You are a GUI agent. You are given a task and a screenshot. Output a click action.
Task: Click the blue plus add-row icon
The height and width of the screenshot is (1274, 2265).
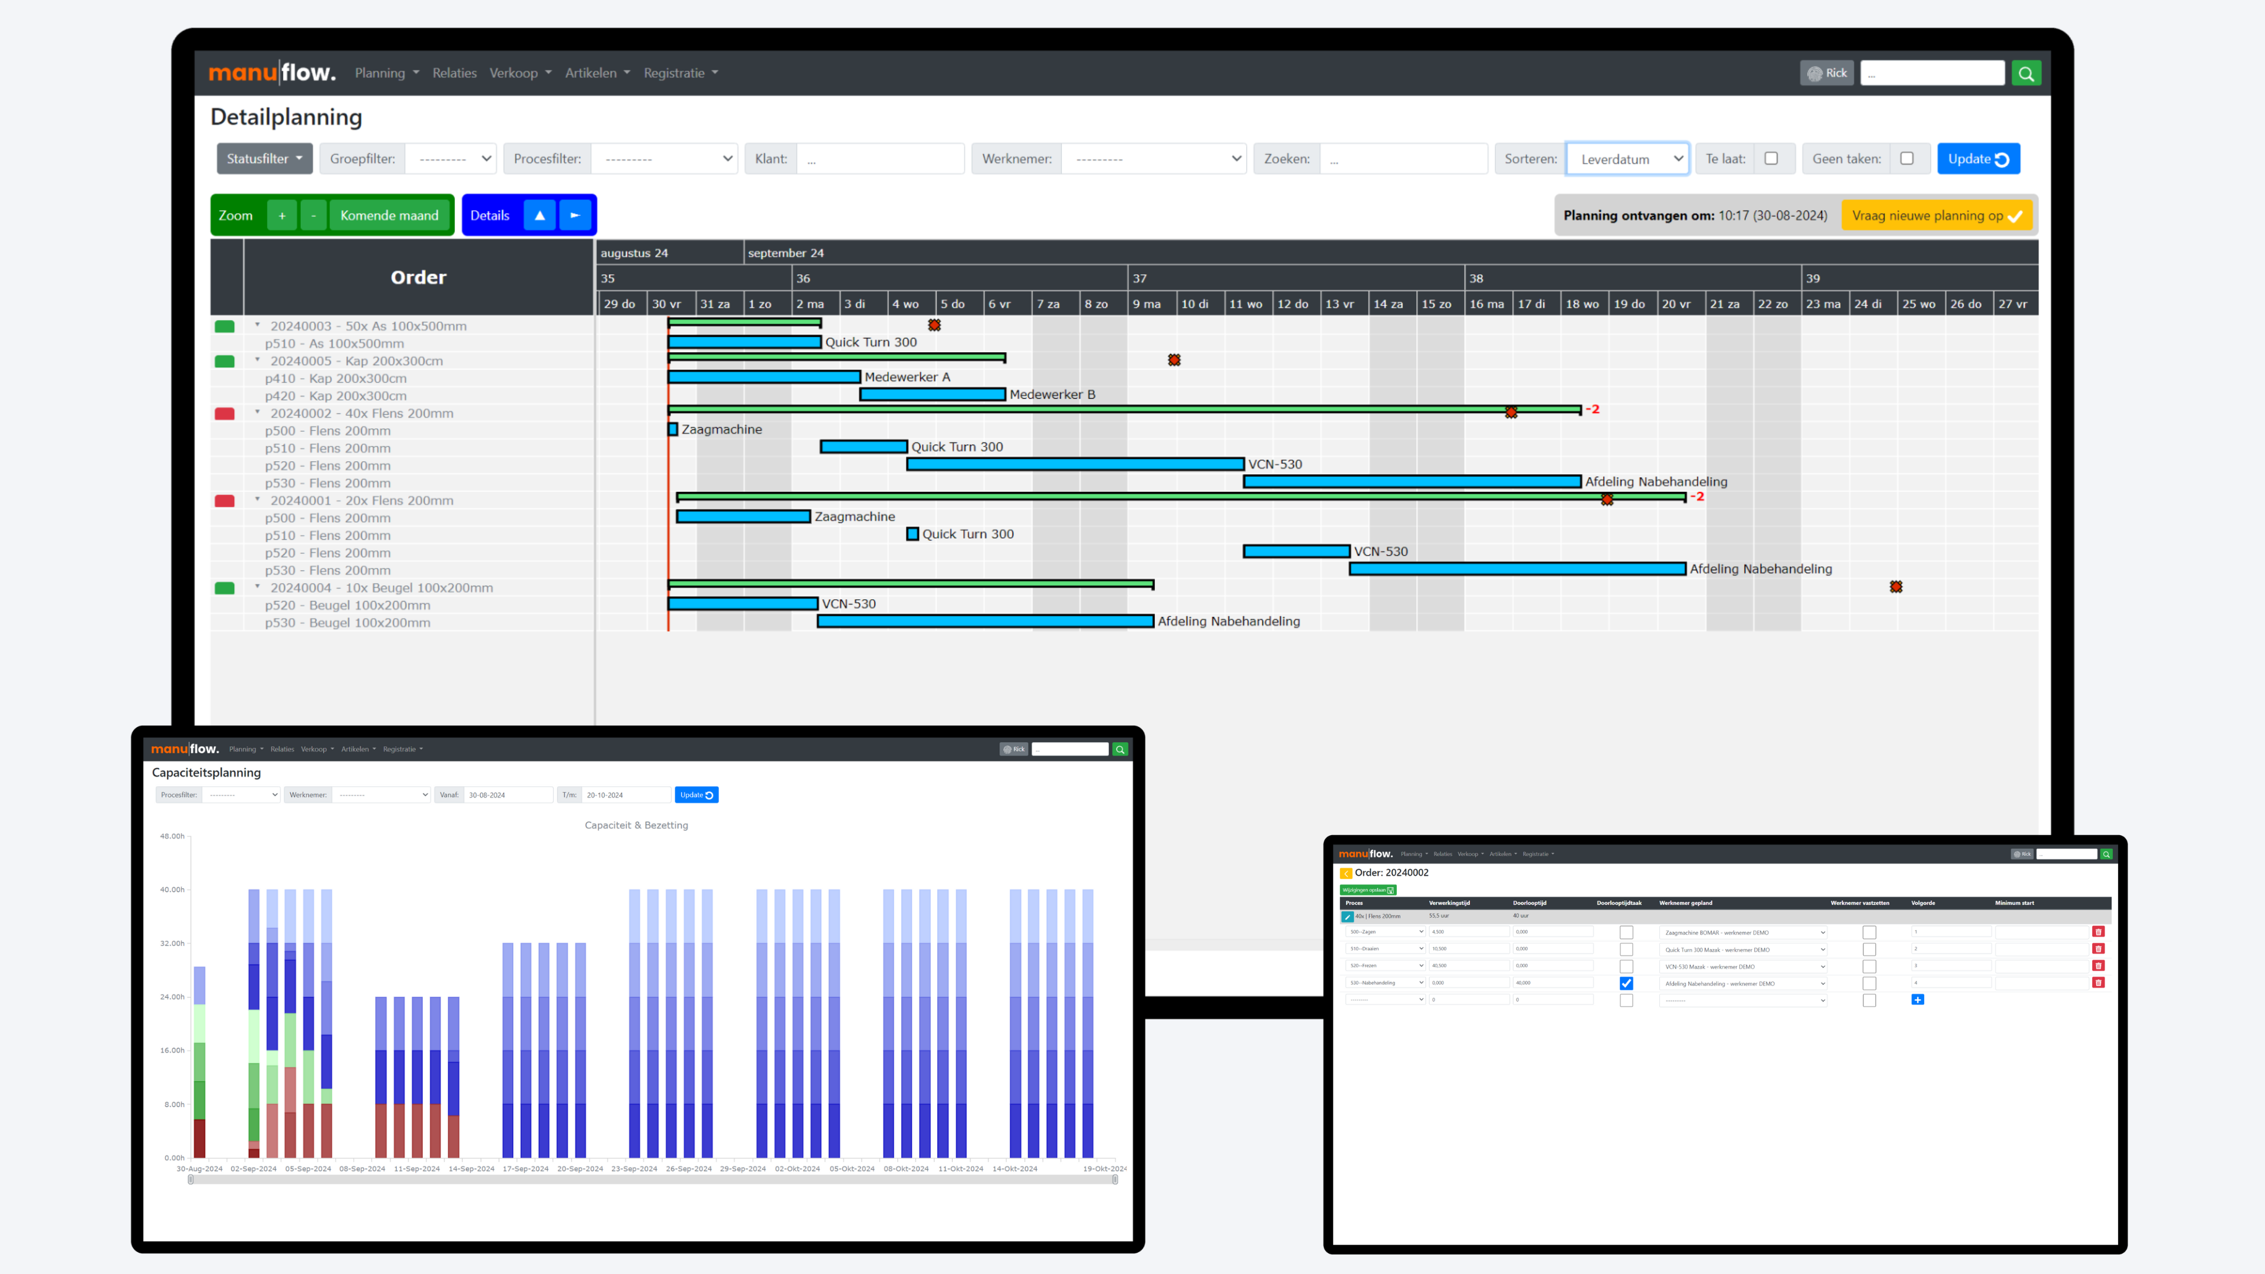[1918, 1000]
